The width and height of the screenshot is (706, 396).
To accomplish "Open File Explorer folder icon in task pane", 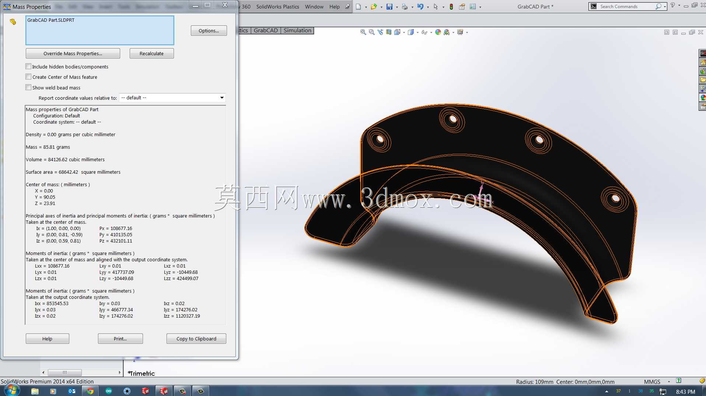I will pos(703,80).
